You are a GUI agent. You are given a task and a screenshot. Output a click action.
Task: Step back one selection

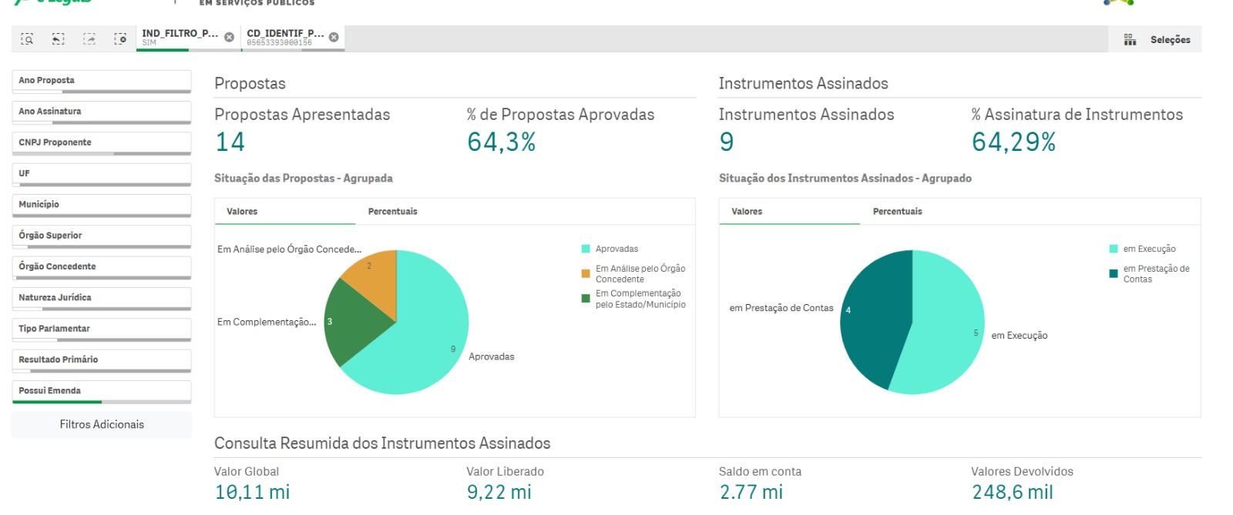tap(58, 38)
